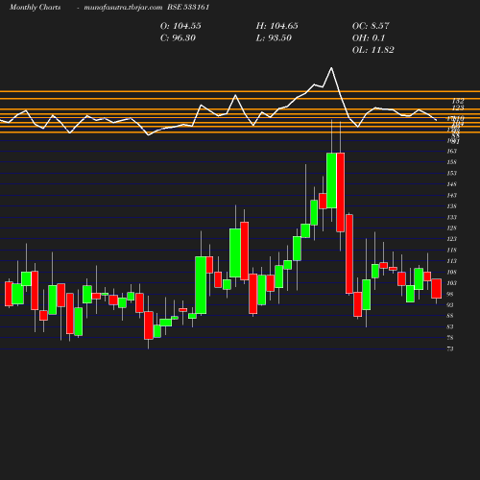Click the 113 price axis label

pos(451,261)
